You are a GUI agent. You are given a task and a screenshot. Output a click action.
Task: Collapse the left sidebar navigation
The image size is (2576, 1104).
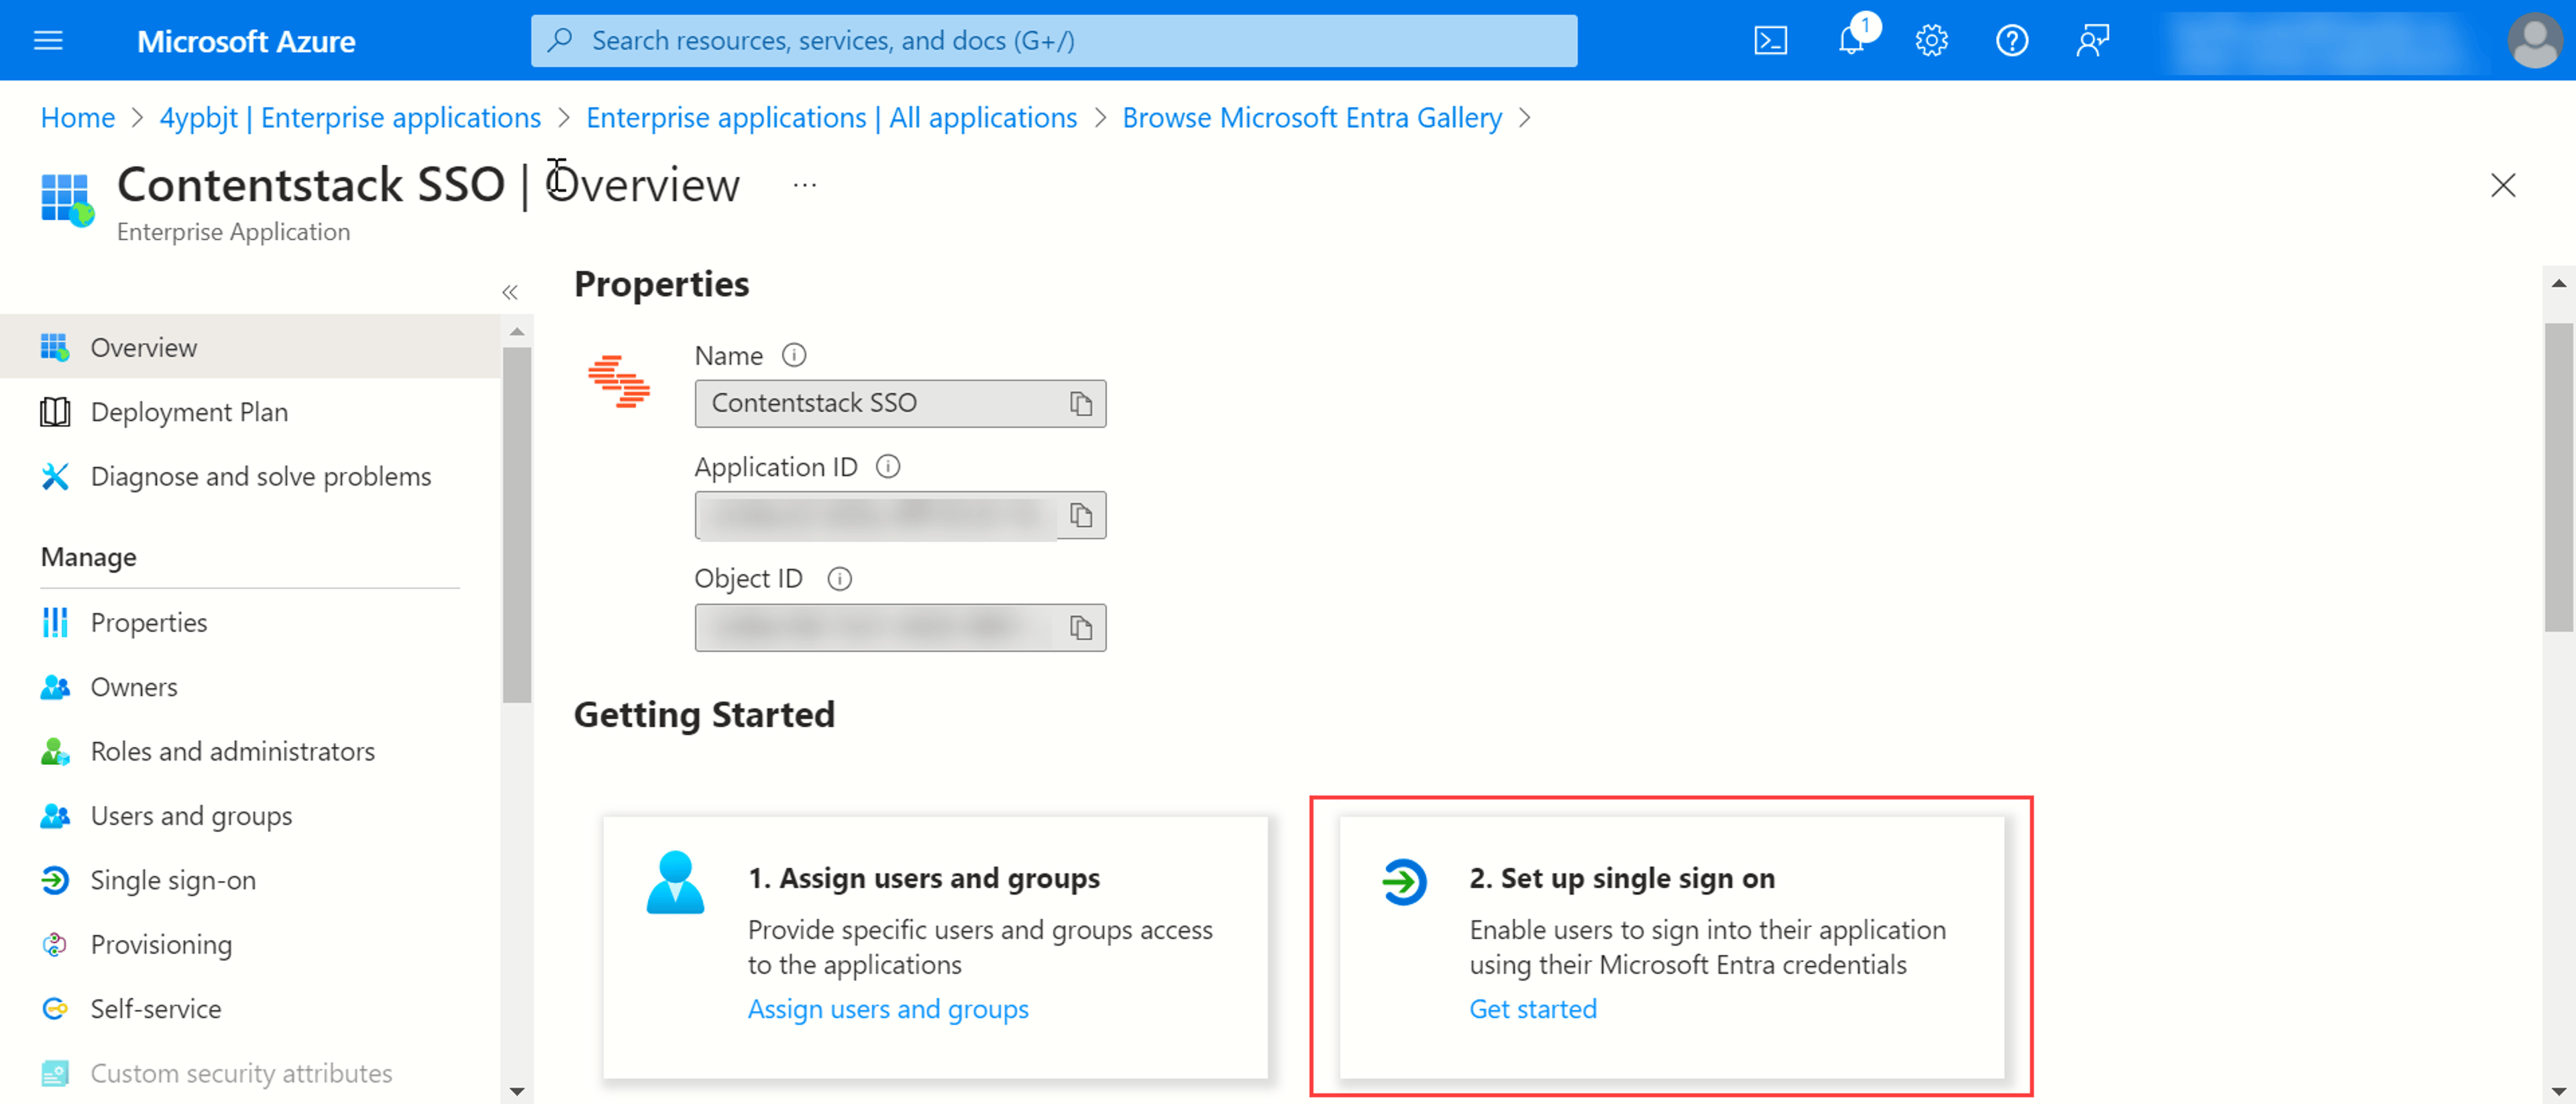(510, 292)
